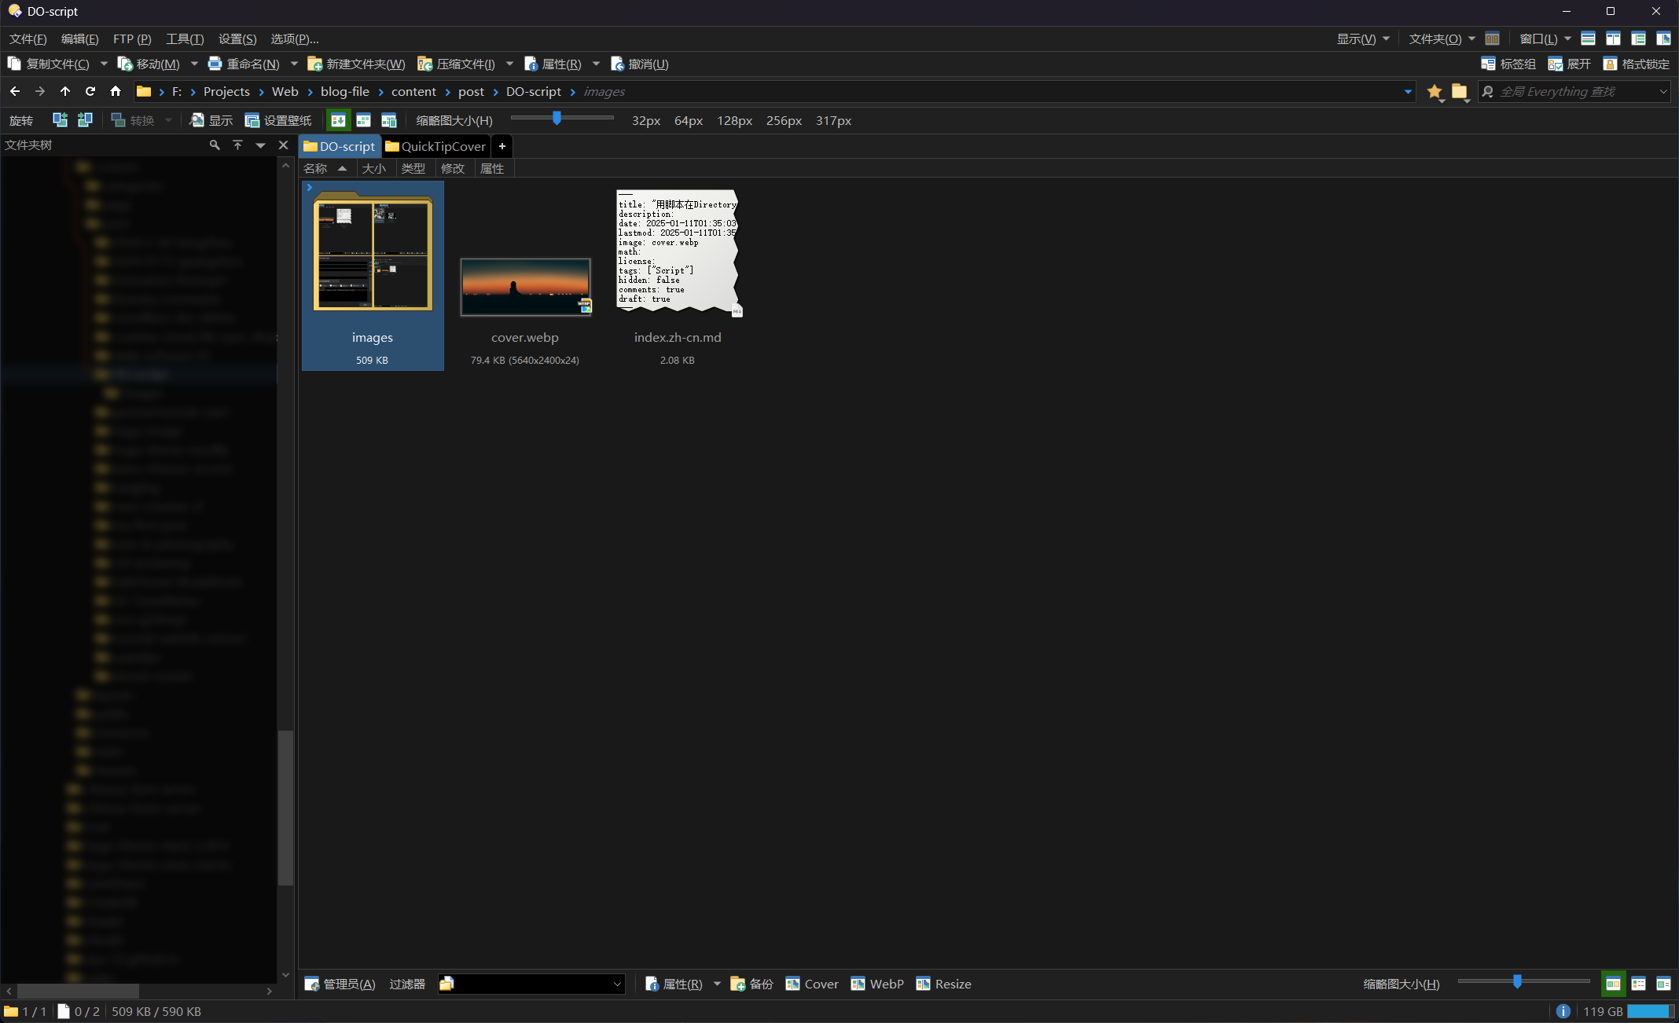Switch to the QuickTipCover folder tab
Screen dimensions: 1679x1023
pyautogui.click(x=436, y=146)
